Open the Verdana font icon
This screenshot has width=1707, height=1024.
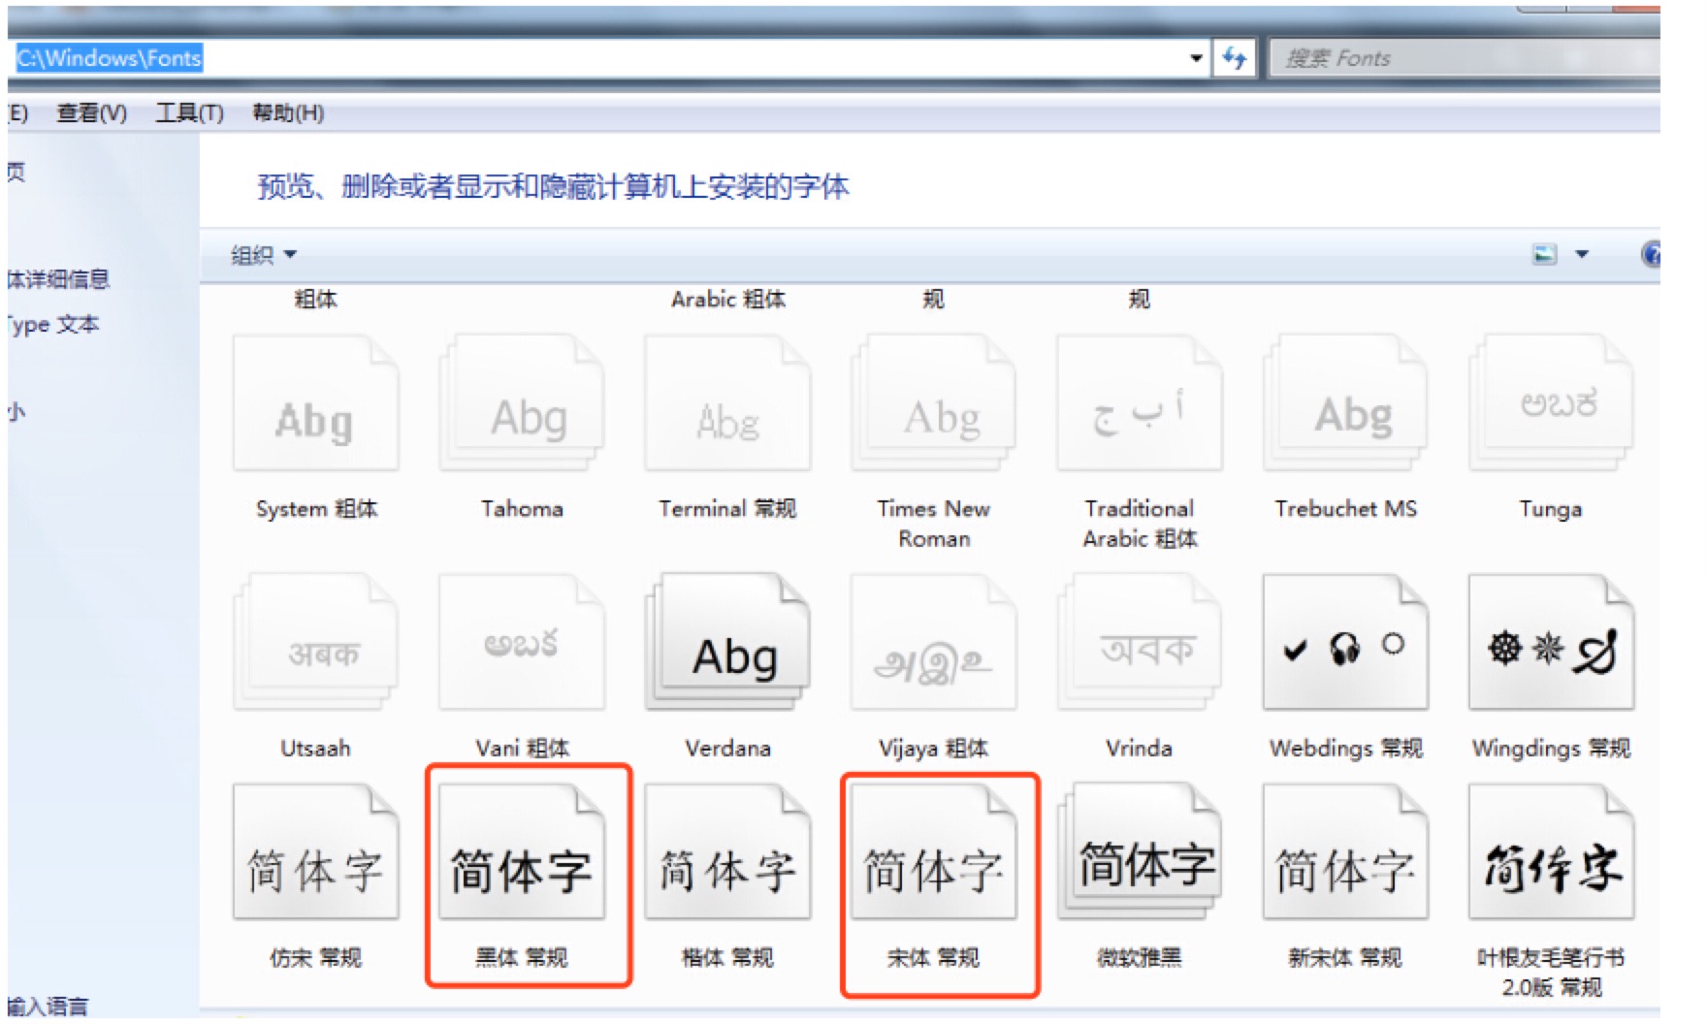[727, 642]
